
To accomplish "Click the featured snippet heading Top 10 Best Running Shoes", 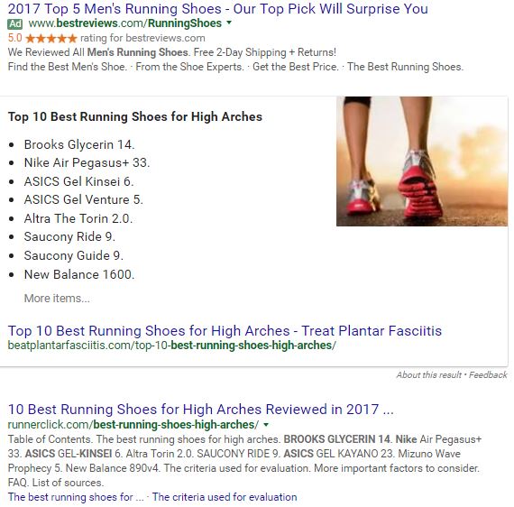I will [135, 116].
